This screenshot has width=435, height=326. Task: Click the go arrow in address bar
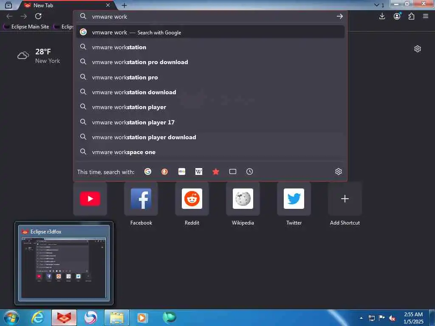339,17
